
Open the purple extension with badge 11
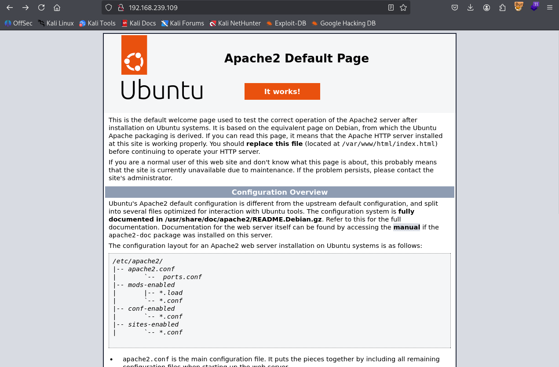(x=534, y=7)
